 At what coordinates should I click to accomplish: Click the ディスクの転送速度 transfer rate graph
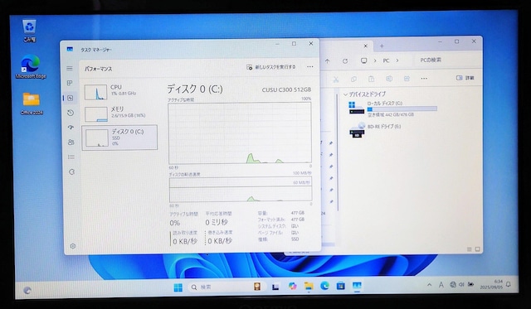point(241,190)
